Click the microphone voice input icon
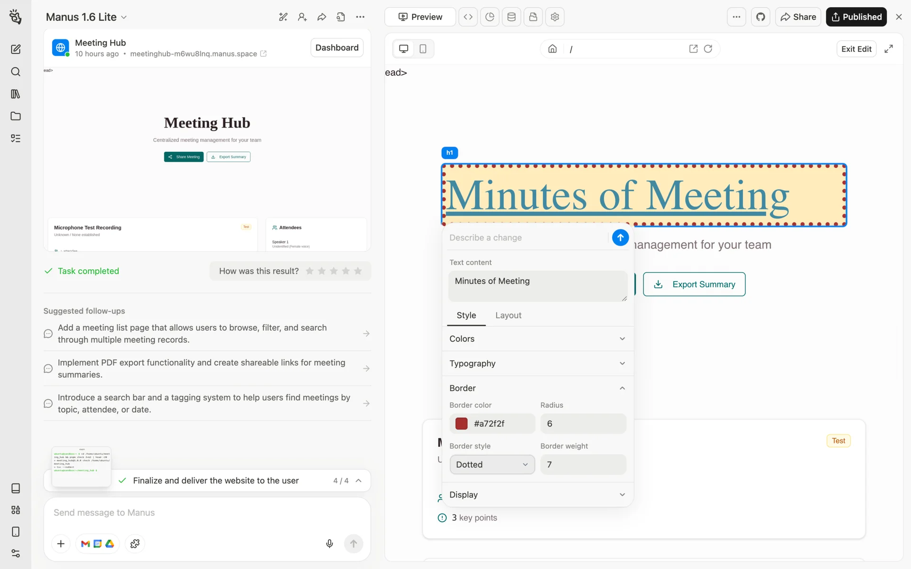The height and width of the screenshot is (569, 911). coord(329,543)
